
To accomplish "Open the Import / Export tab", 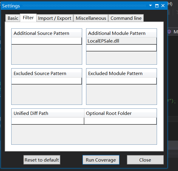I will [55, 18].
